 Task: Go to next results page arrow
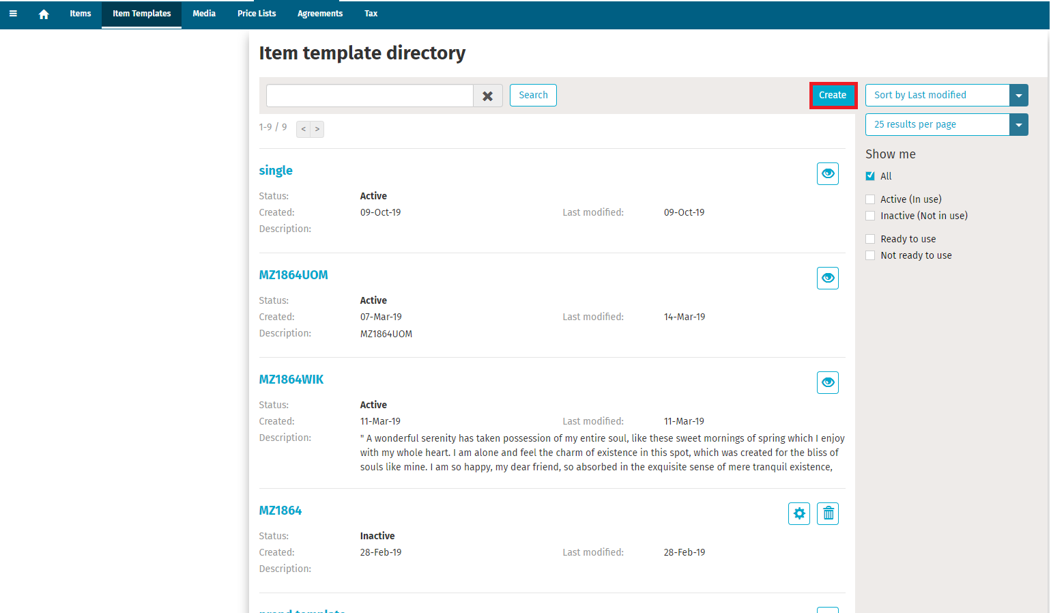[x=317, y=129]
